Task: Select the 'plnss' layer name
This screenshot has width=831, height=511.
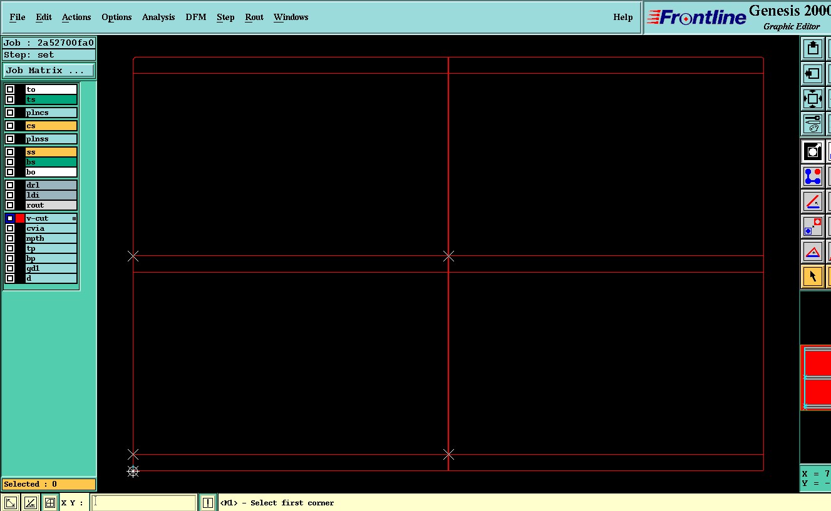Action: point(51,139)
